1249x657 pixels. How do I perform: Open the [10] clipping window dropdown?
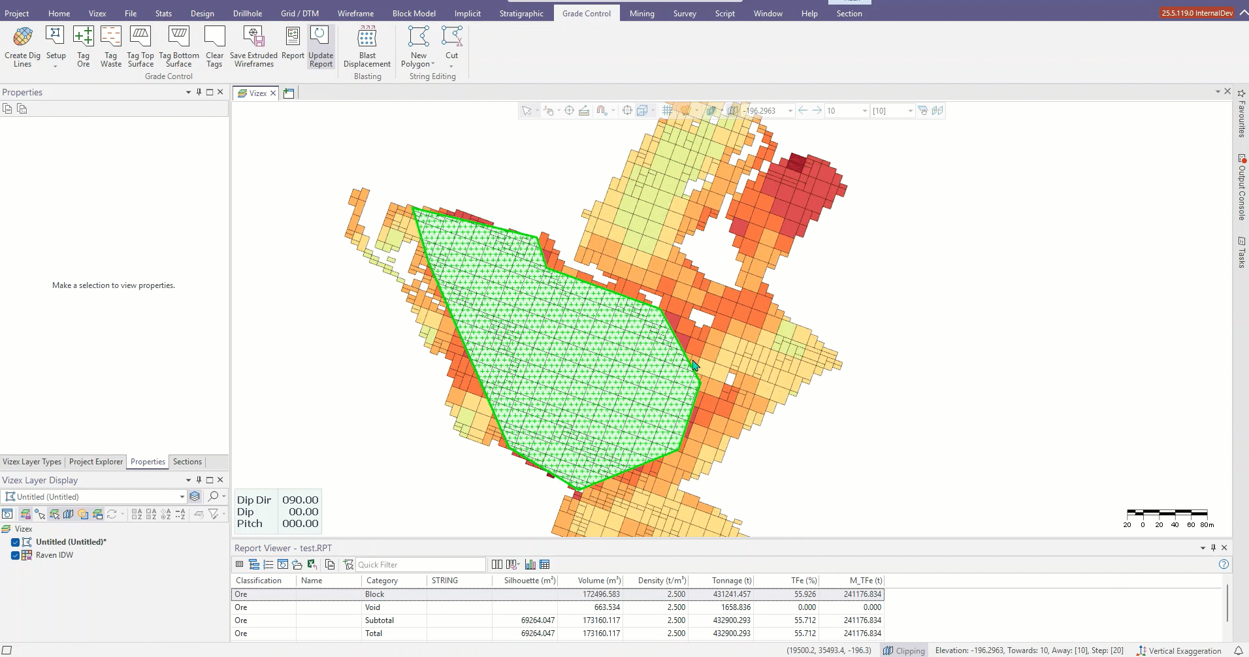tap(910, 111)
